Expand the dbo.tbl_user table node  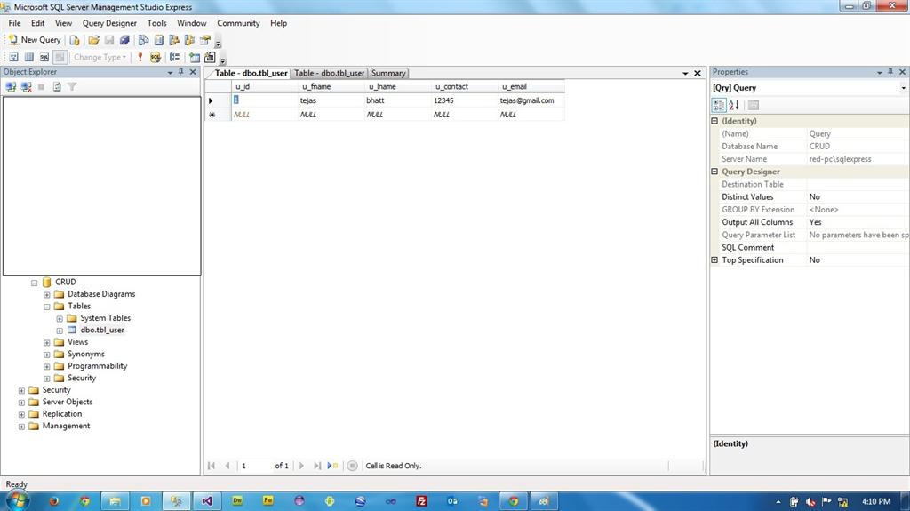pyautogui.click(x=60, y=331)
